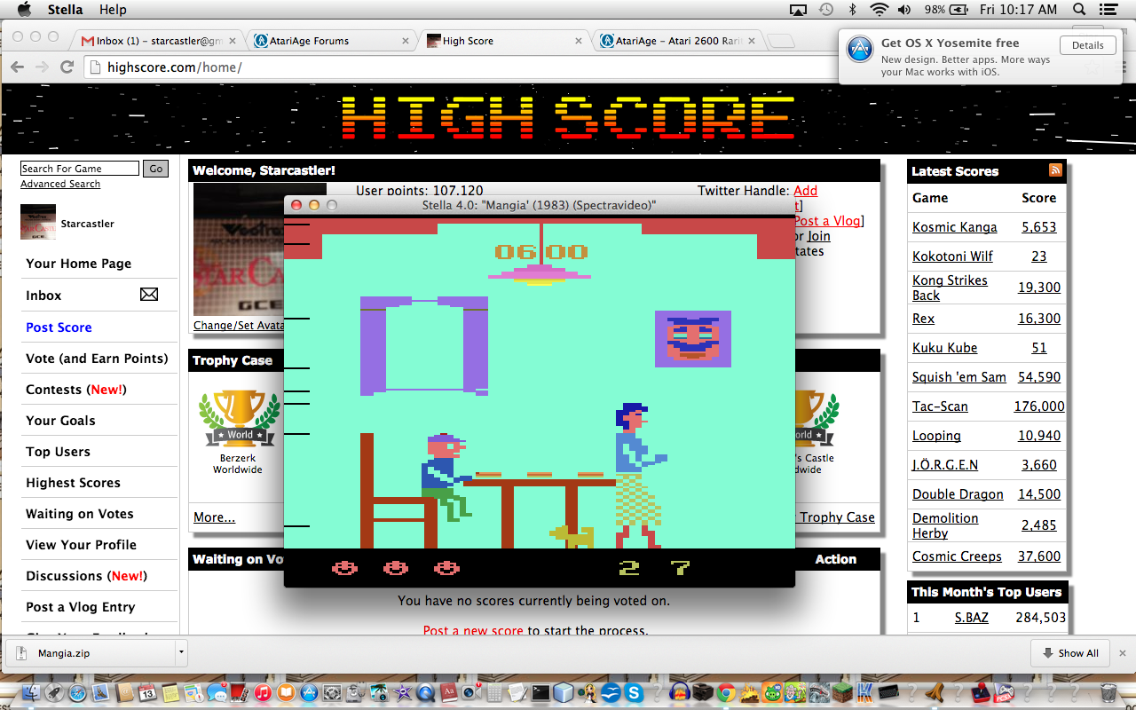Reload the page with the browser refresh icon

point(67,67)
